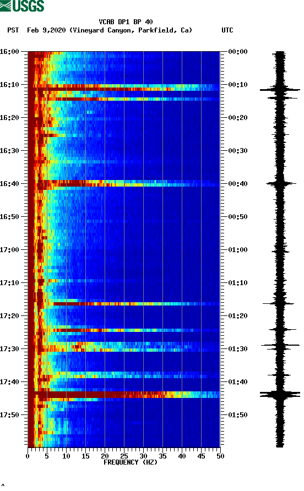
Task: Click the 00:30 UTC time label
Action: pyautogui.click(x=238, y=151)
